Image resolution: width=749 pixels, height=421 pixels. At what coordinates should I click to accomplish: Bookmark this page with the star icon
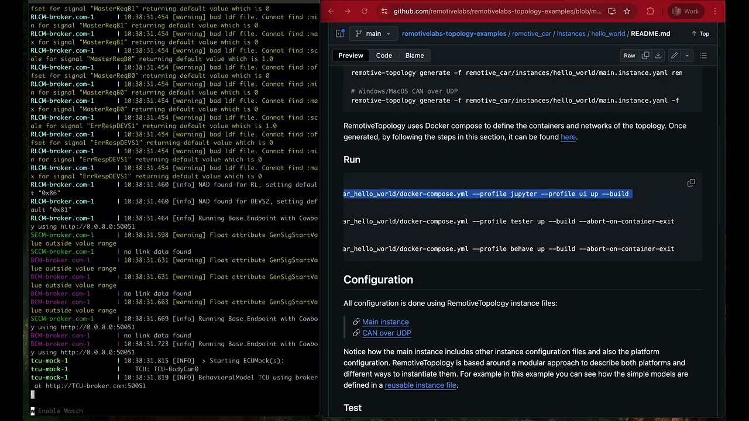point(627,11)
